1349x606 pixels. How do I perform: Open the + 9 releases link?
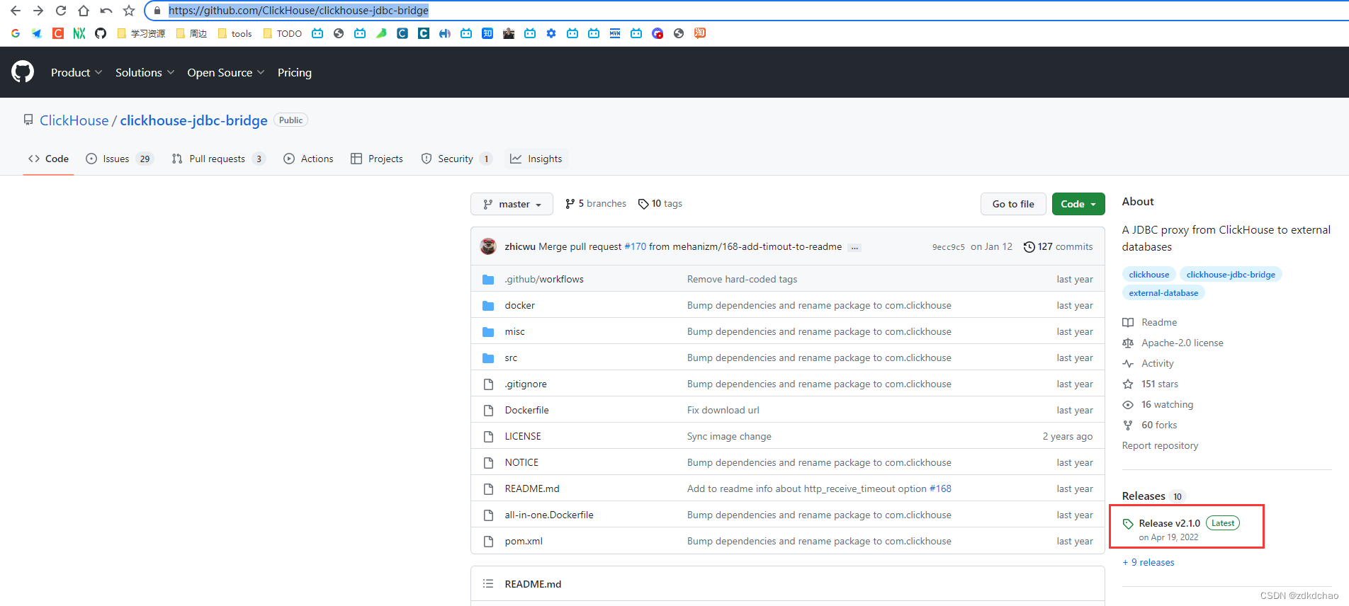(x=1148, y=562)
